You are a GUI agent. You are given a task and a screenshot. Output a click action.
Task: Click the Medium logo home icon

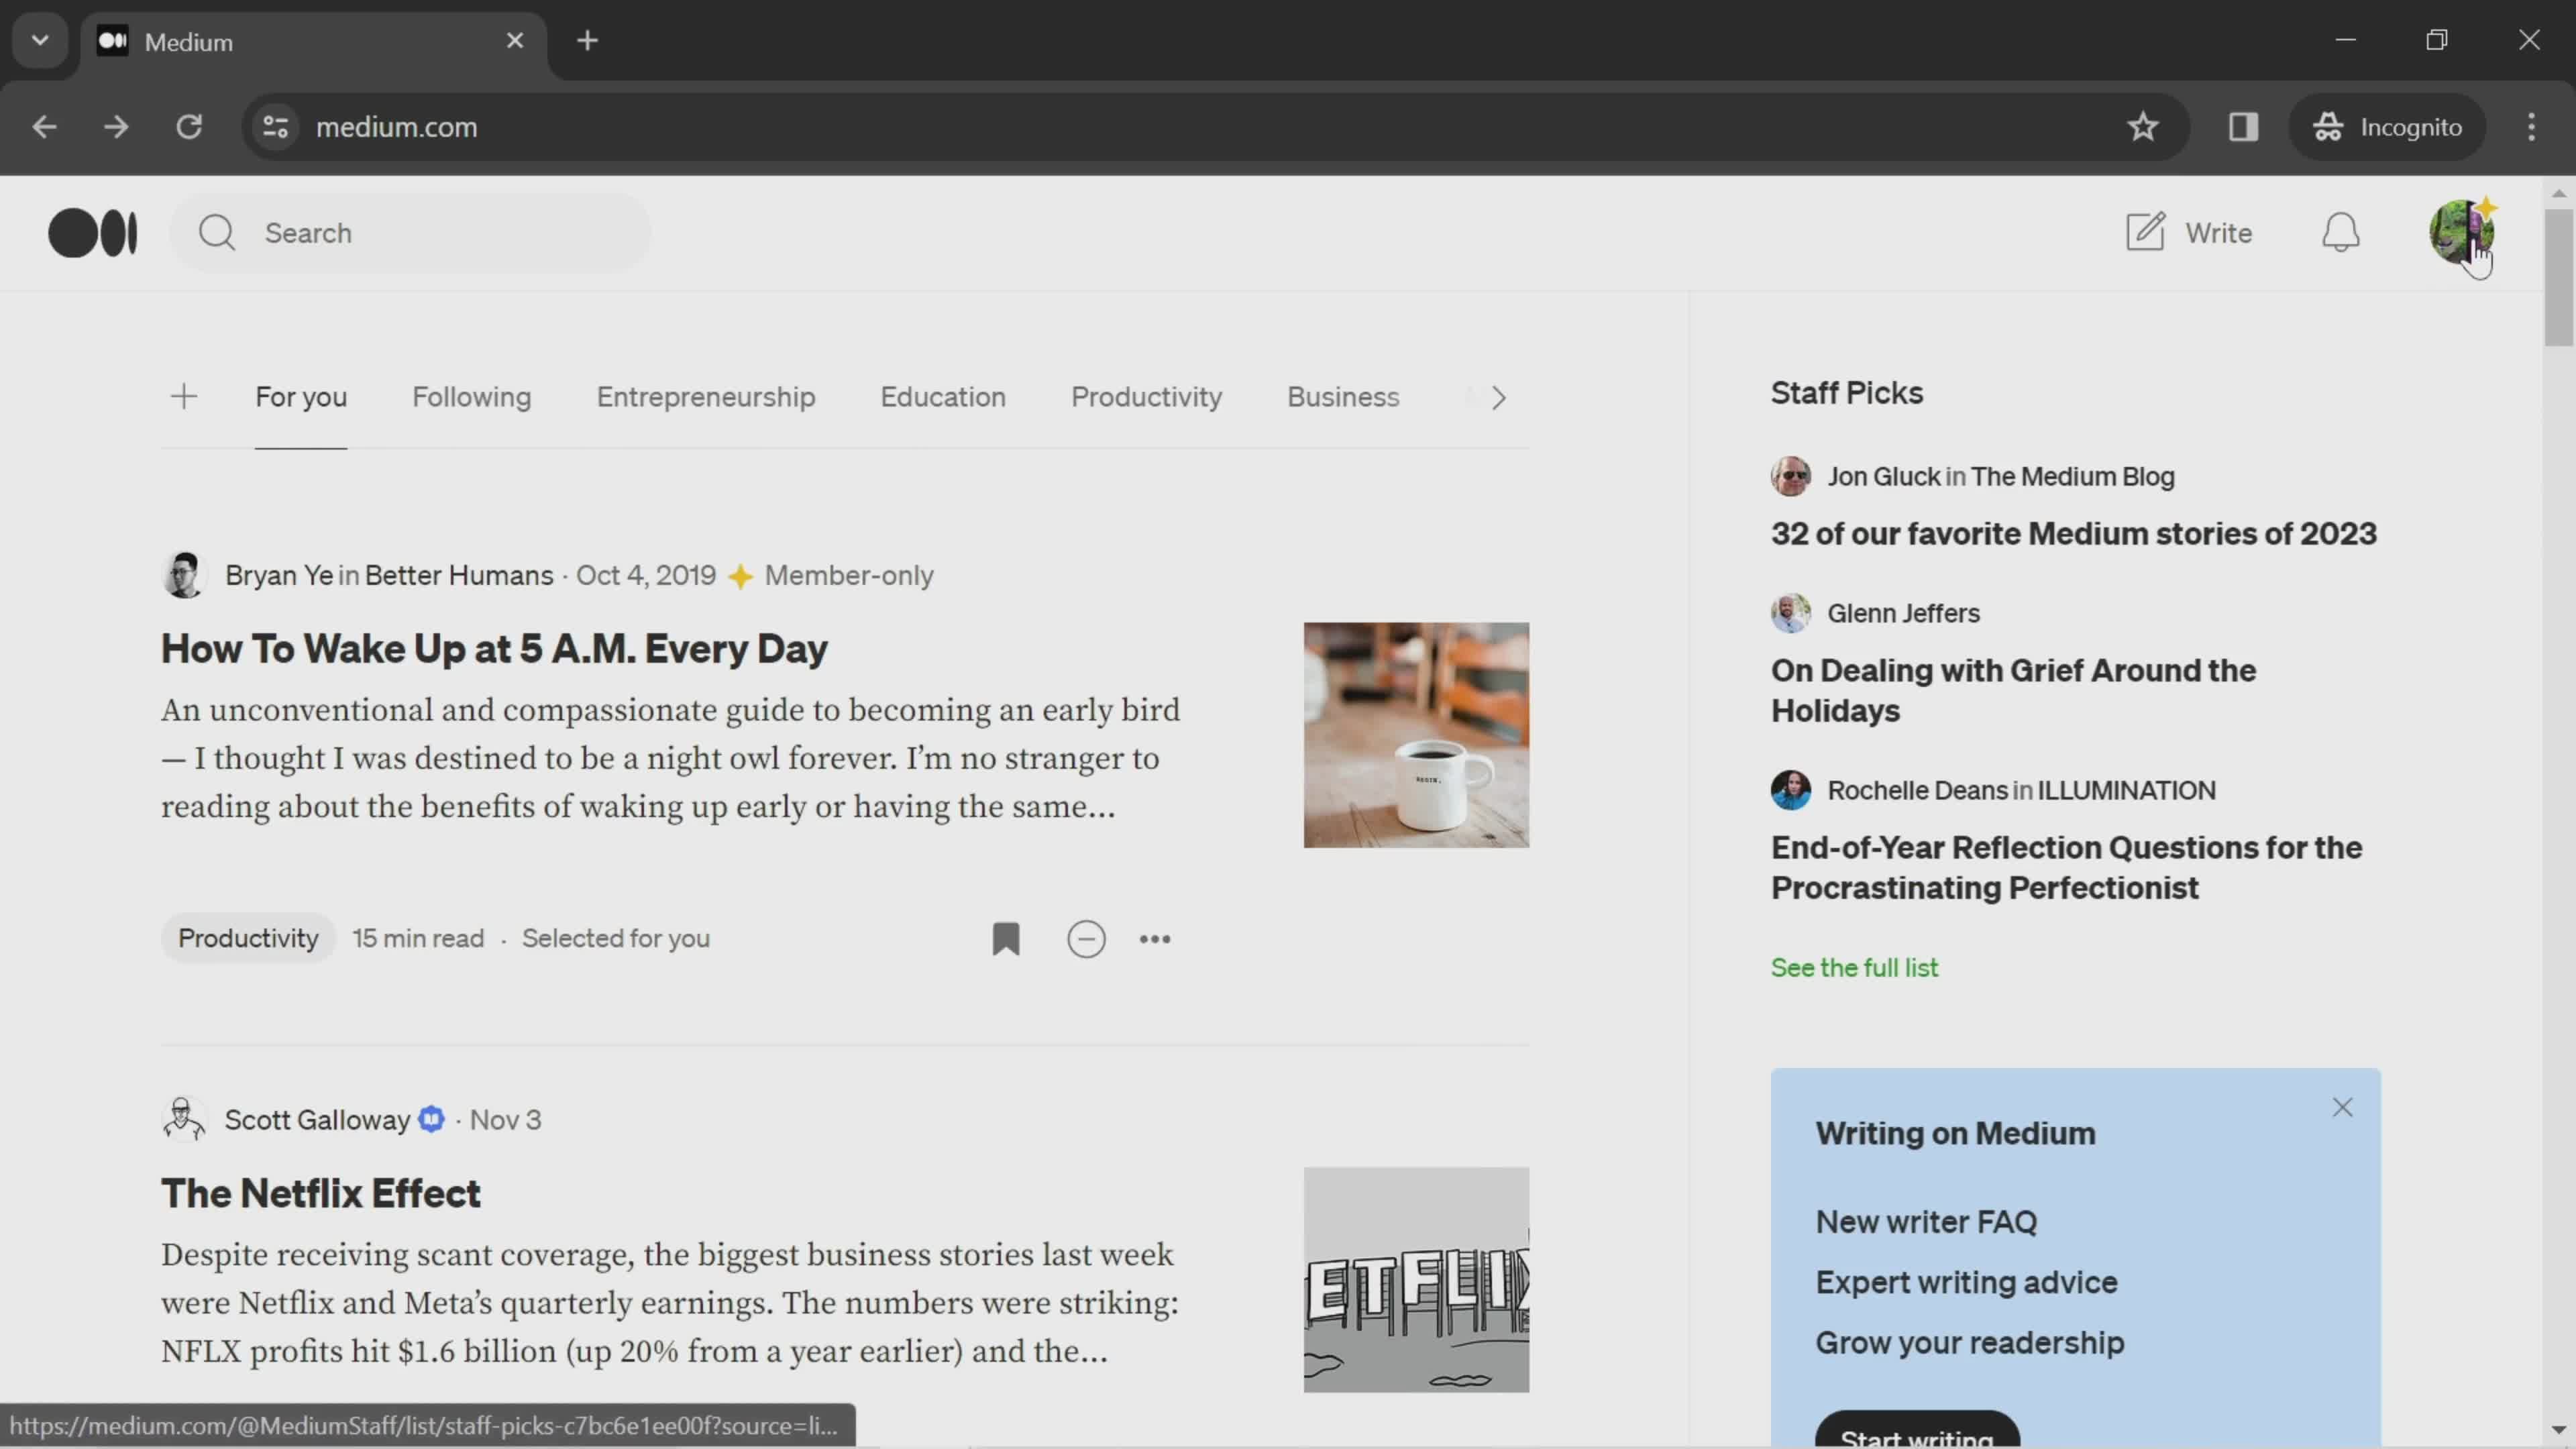click(93, 233)
